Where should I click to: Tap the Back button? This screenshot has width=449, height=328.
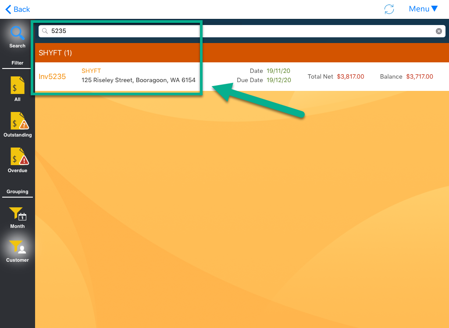pos(18,9)
